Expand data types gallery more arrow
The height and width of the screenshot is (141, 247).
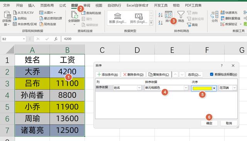point(151,23)
